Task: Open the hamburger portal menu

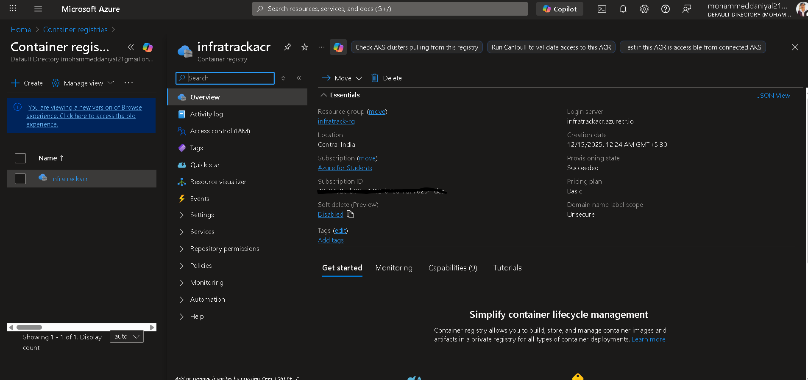Action: click(38, 9)
